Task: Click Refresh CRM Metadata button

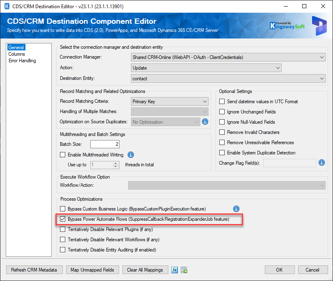Action: point(34,270)
